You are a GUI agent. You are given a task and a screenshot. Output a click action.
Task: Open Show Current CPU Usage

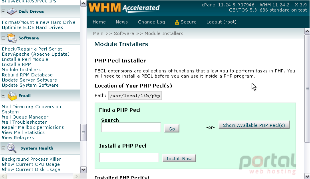pyautogui.click(x=31, y=164)
